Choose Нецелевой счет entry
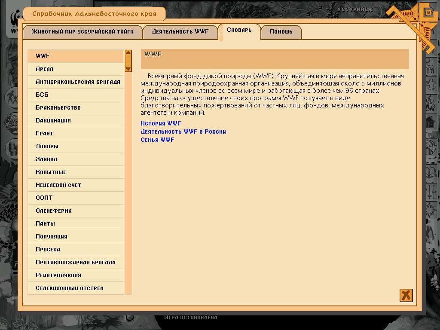Screen dimensions: 440x330 tap(76, 185)
